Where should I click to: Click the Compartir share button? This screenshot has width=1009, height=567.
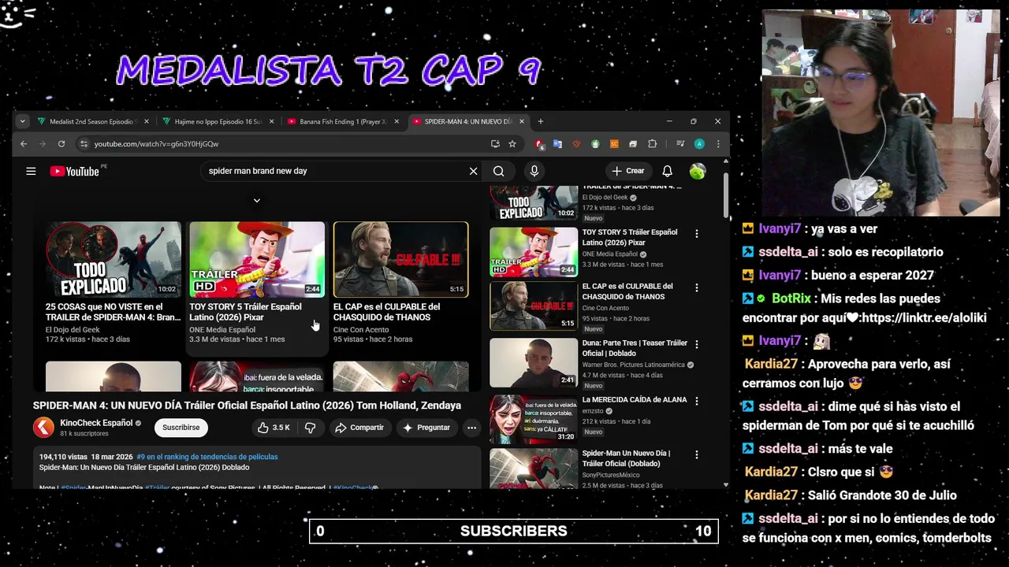pos(359,428)
